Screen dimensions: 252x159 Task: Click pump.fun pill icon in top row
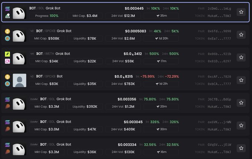pos(7,16)
